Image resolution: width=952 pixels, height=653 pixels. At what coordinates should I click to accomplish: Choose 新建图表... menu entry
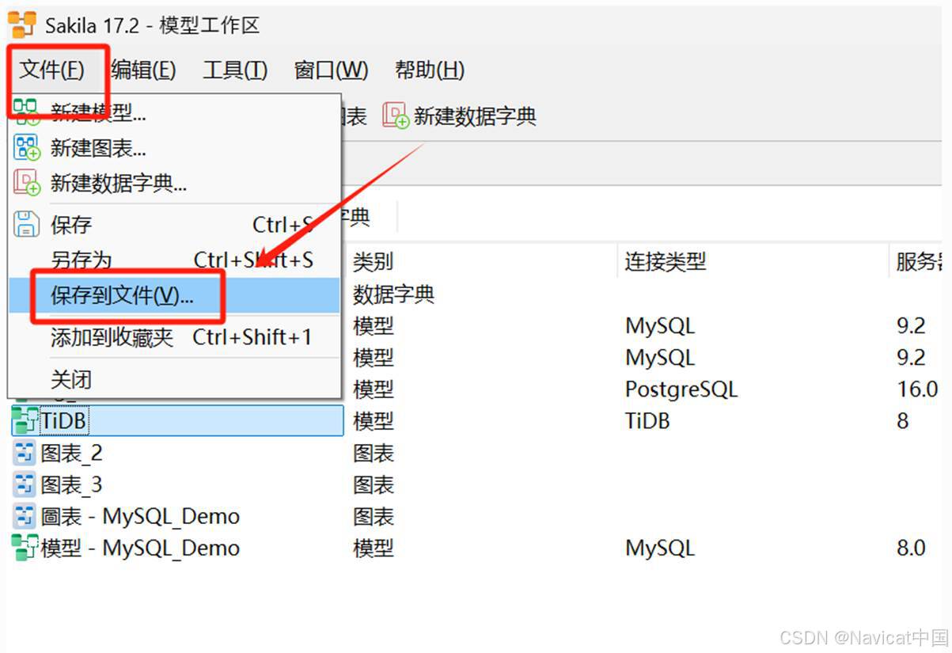(174, 148)
